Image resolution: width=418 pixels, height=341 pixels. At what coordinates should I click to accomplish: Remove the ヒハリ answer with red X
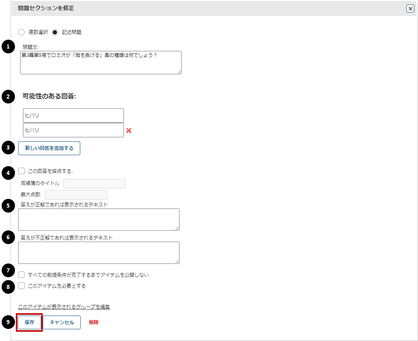click(x=129, y=131)
